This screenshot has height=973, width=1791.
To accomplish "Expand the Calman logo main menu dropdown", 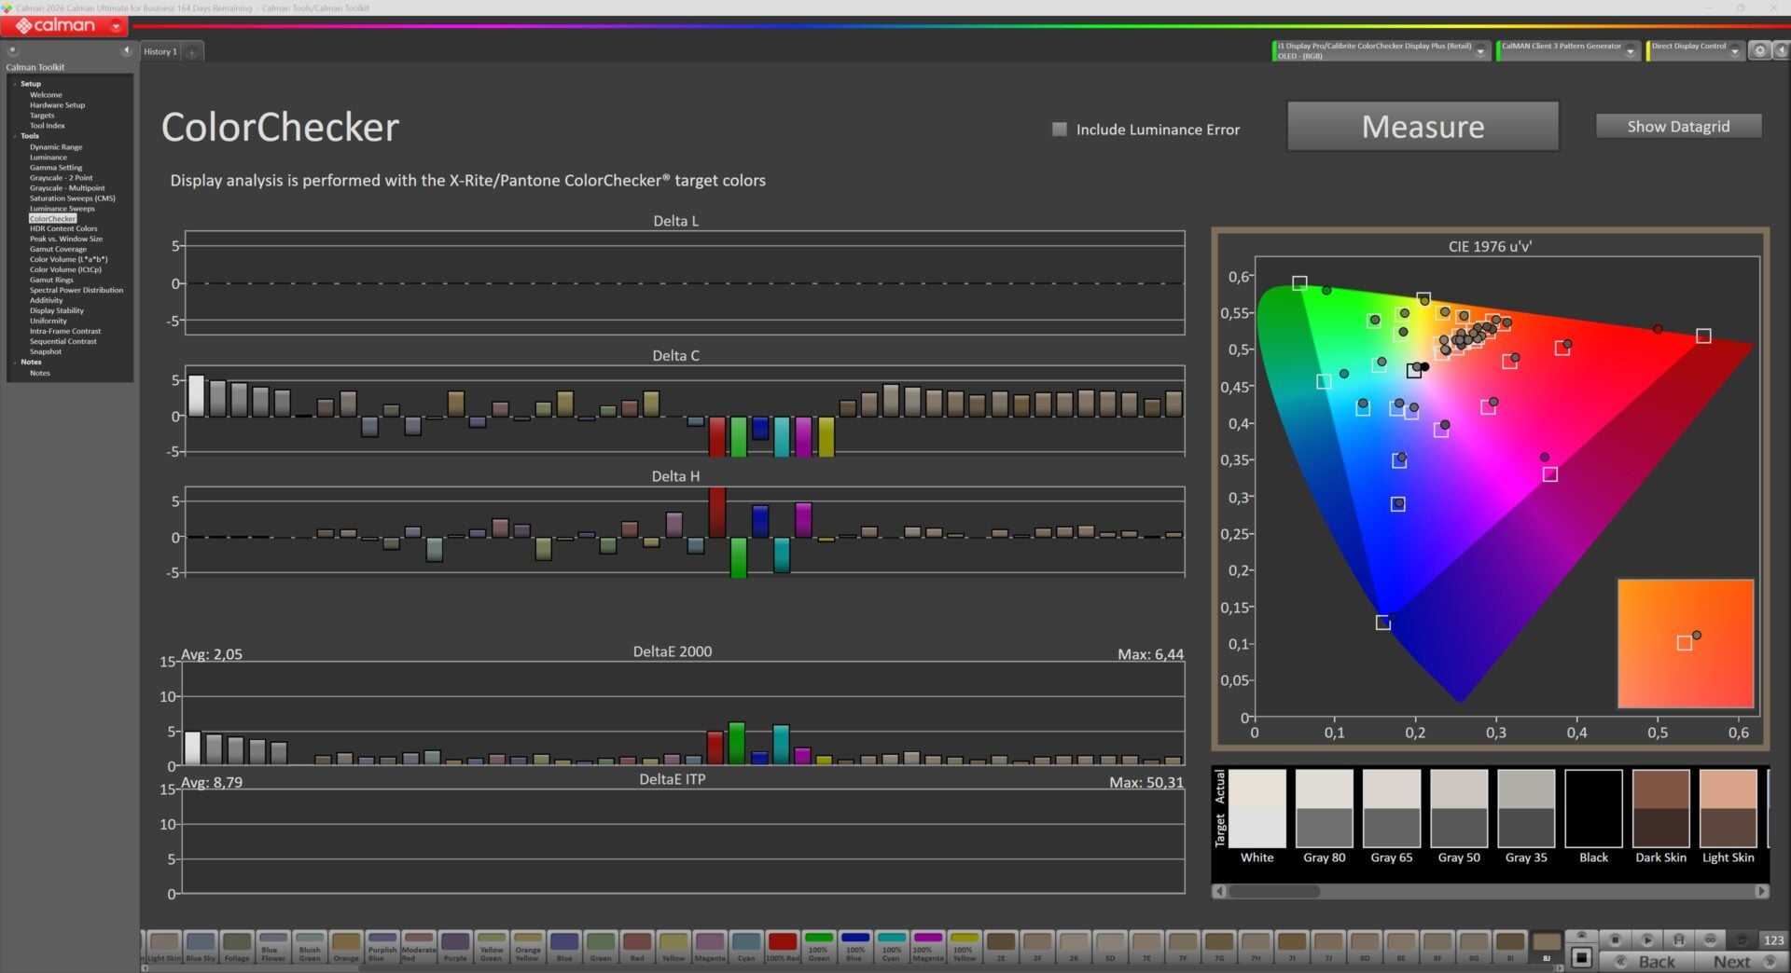I will coord(116,26).
